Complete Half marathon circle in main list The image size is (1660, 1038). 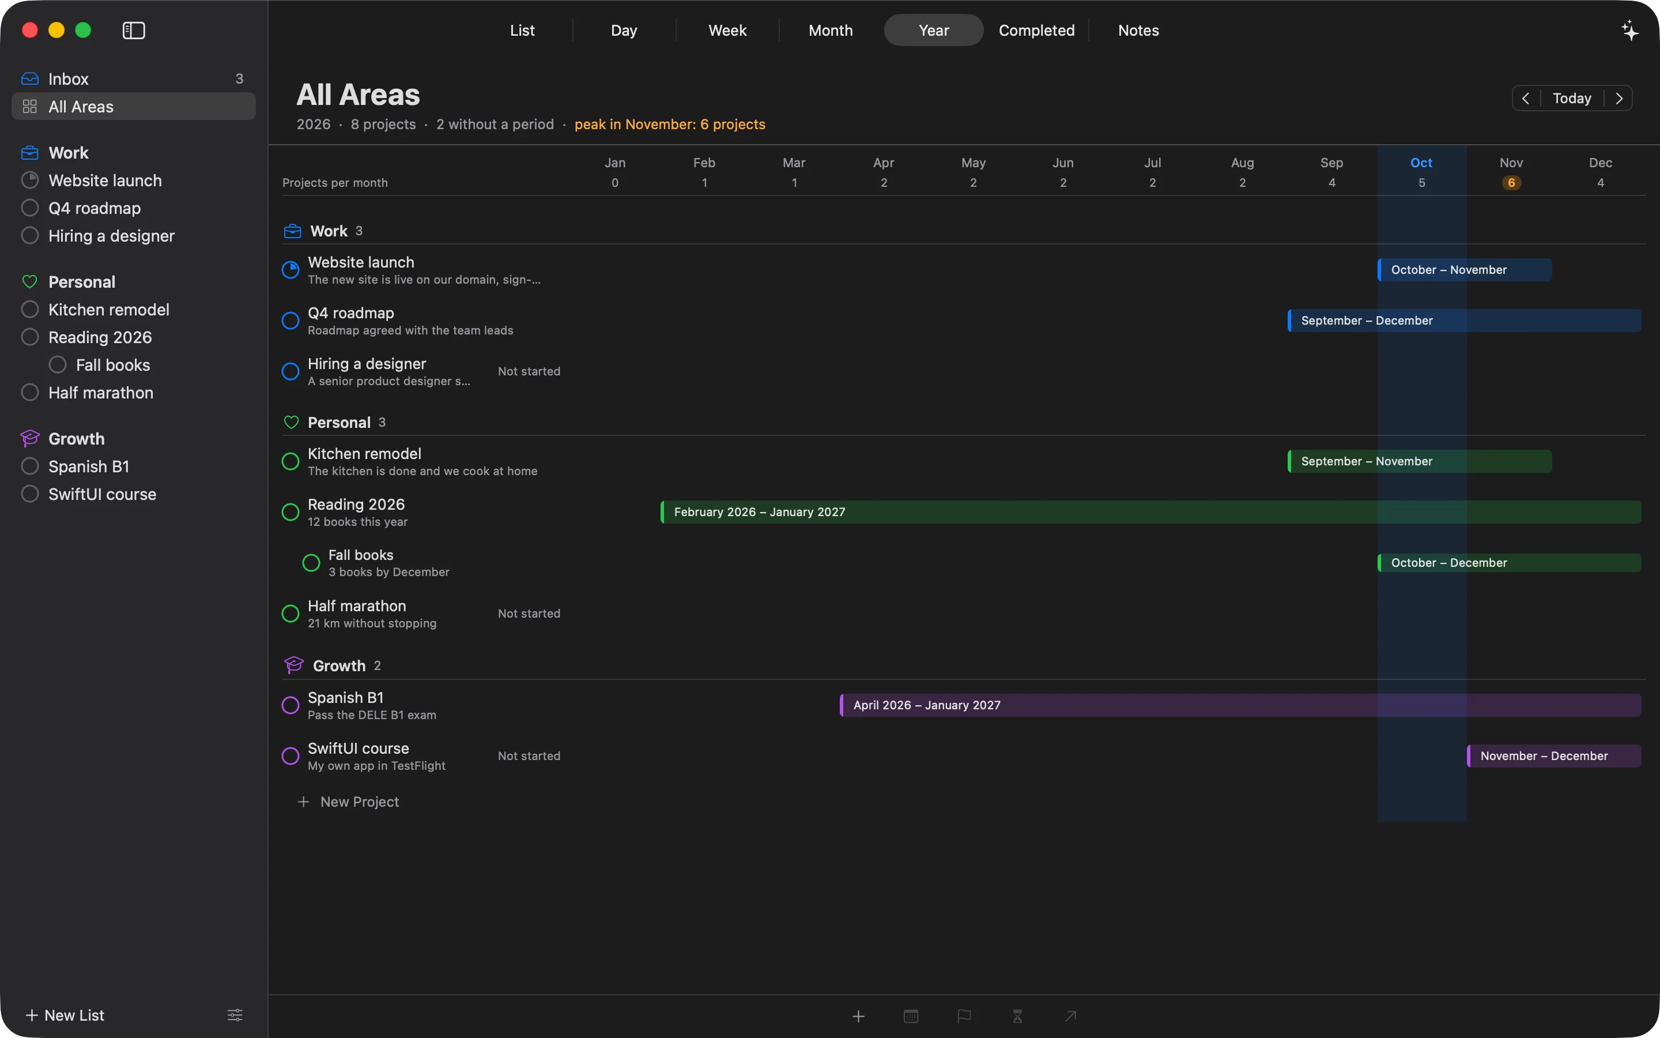click(291, 614)
